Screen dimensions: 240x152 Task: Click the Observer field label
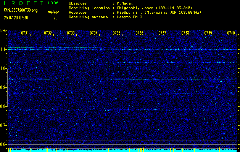(78, 3)
